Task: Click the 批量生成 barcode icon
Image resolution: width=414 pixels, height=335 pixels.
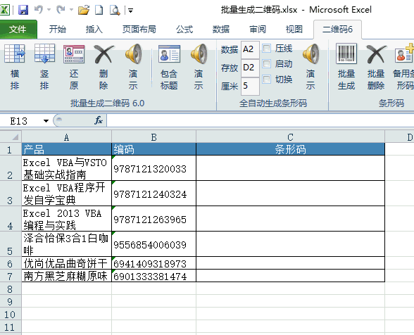Action: (x=346, y=54)
